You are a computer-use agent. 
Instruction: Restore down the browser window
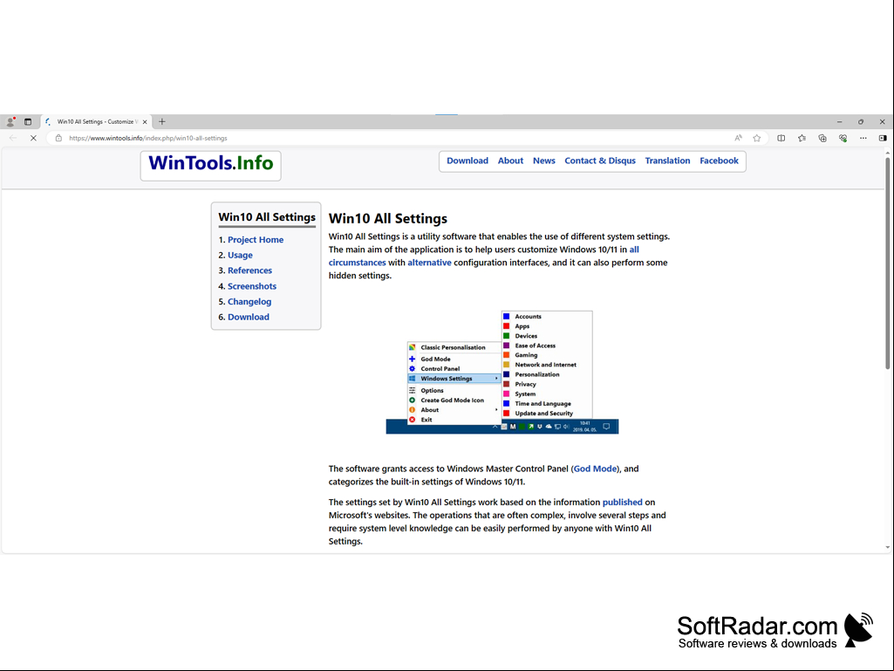click(x=861, y=121)
